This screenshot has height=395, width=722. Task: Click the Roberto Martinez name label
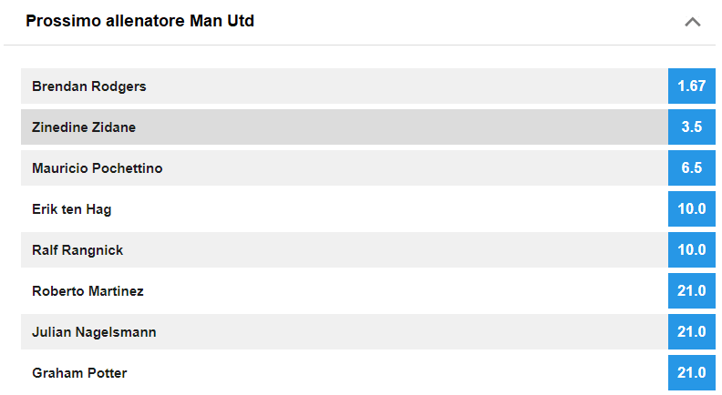click(88, 291)
